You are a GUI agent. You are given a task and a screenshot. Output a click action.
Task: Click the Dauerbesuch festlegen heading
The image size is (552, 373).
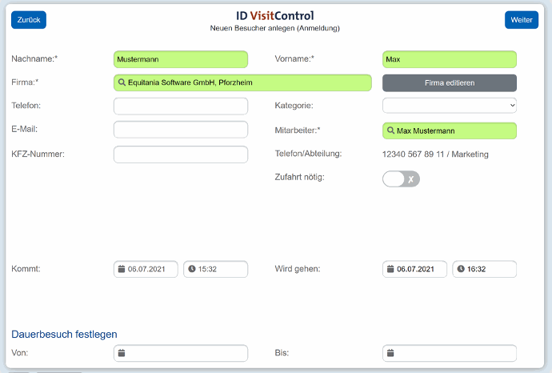coord(65,334)
